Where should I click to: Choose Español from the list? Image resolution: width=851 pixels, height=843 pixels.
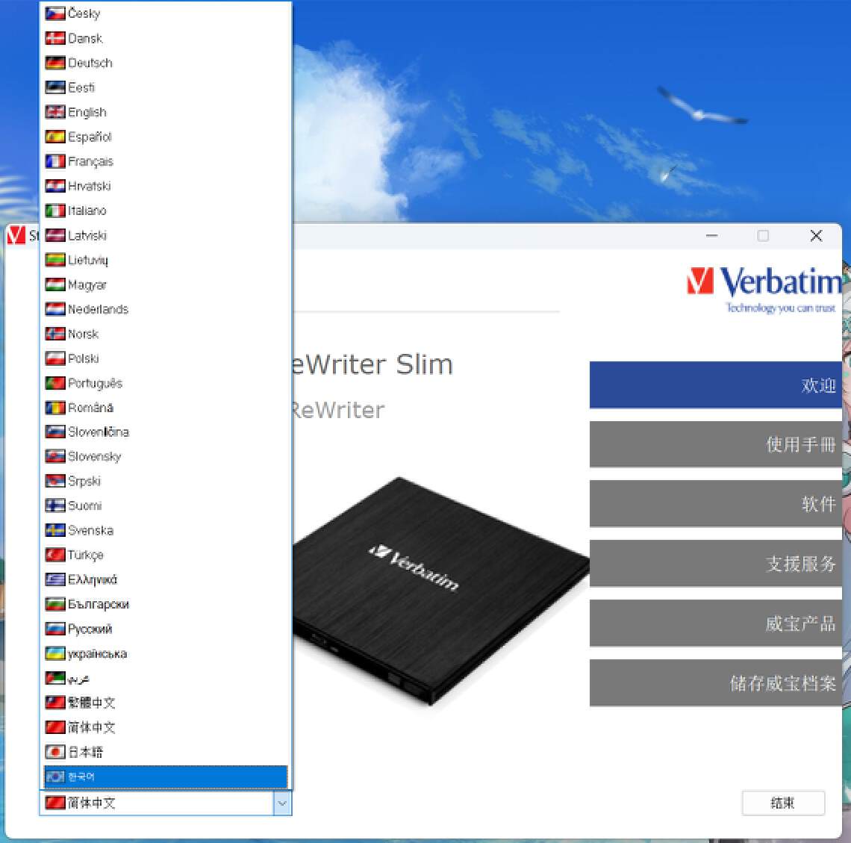[x=166, y=137]
